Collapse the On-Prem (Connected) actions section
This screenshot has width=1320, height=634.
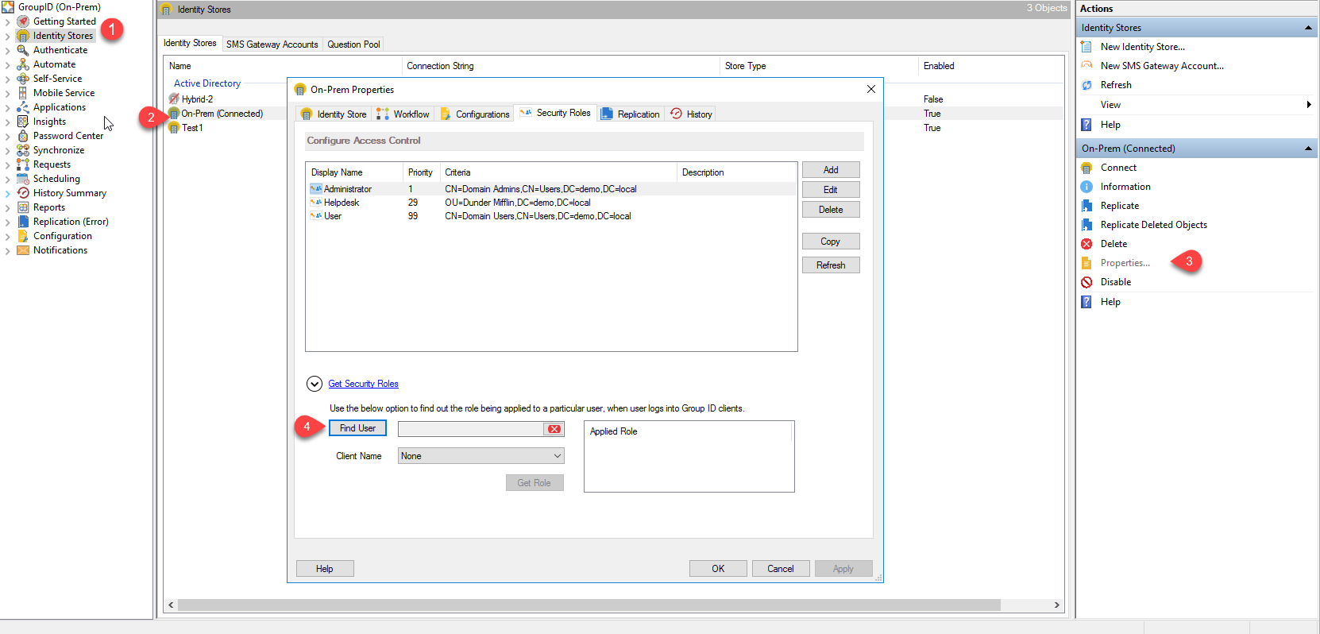click(1308, 149)
